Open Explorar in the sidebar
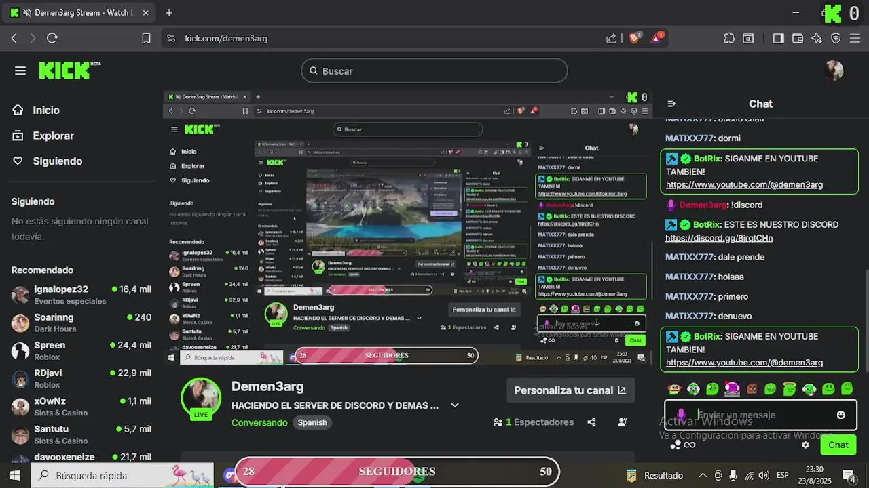The width and height of the screenshot is (869, 488). click(x=43, y=136)
